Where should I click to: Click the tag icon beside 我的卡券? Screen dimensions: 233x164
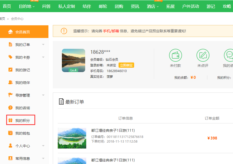[10, 57]
